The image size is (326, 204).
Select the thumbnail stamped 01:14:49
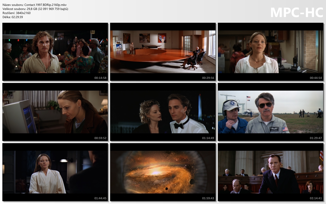tap(163, 112)
